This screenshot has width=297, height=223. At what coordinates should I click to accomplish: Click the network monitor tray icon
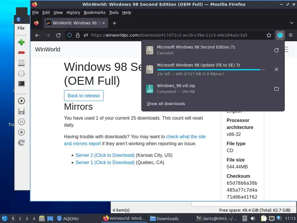(x=271, y=218)
